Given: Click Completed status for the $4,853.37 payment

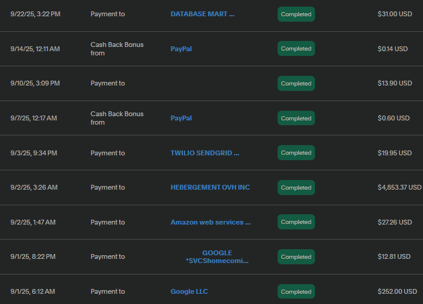Looking at the screenshot, I should pos(296,188).
